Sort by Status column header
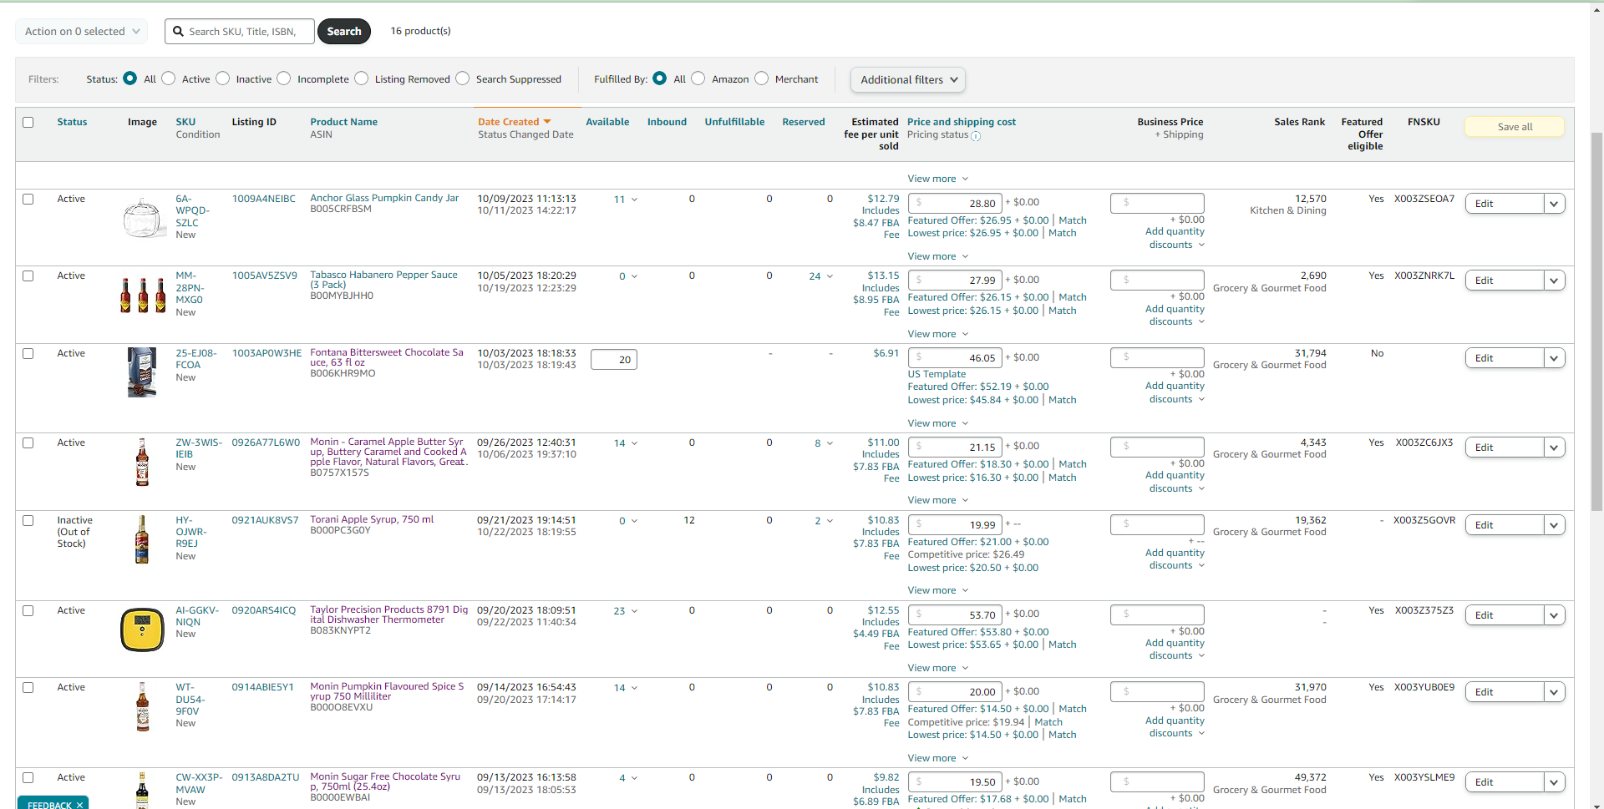This screenshot has height=809, width=1604. 72,122
